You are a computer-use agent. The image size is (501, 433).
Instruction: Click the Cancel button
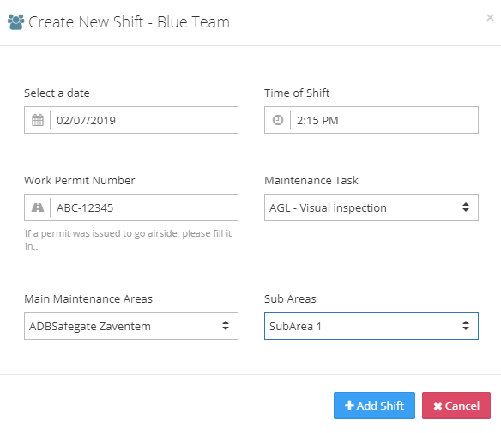(456, 406)
